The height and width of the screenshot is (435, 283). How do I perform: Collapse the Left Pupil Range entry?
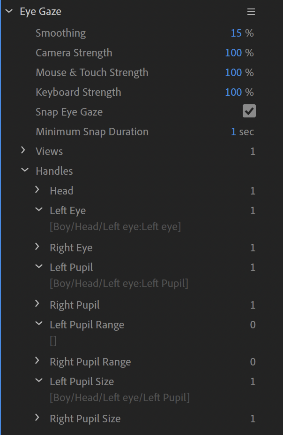pos(38,324)
